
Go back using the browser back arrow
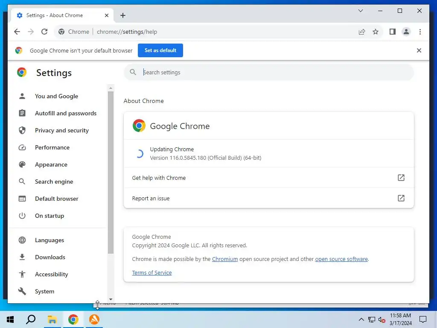(17, 32)
